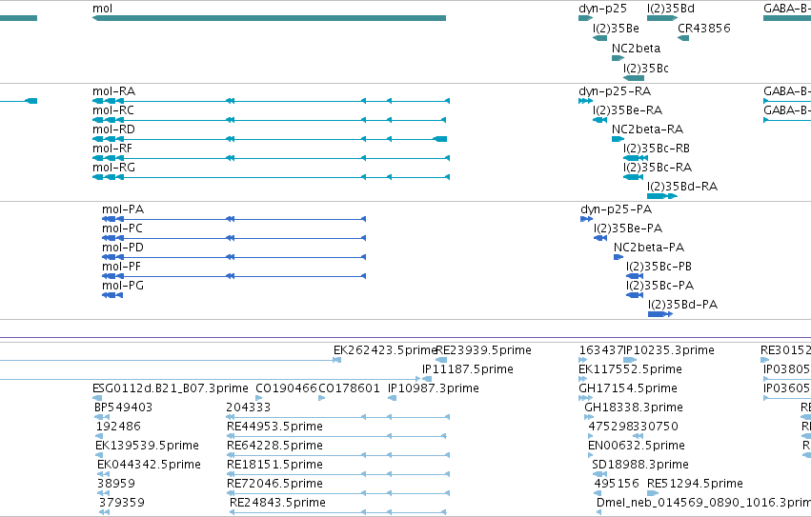Image resolution: width=811 pixels, height=517 pixels.
Task: Select the l(2)35Bc-PB protein label
Action: coord(659,268)
